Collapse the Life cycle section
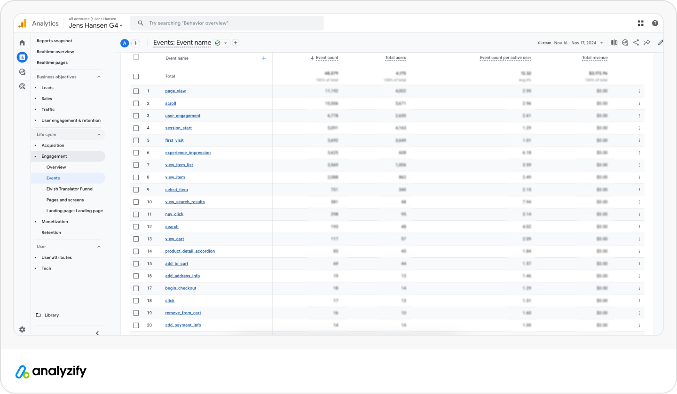 [x=99, y=135]
